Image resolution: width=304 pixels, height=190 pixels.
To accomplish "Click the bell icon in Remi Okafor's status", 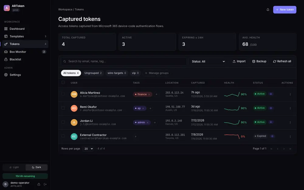I will (x=271, y=108).
